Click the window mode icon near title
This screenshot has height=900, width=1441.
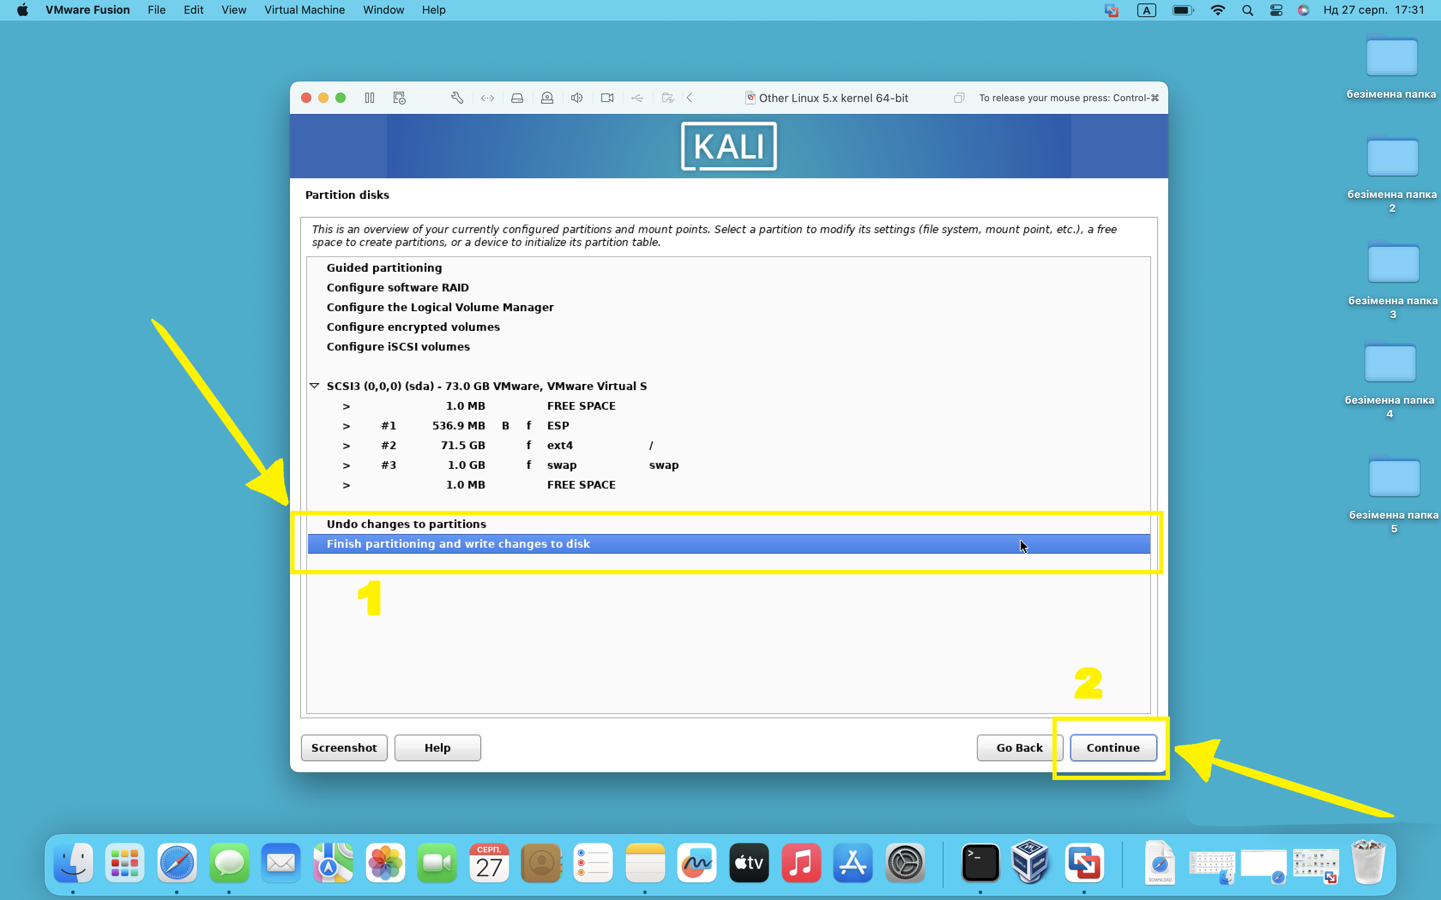click(x=959, y=98)
